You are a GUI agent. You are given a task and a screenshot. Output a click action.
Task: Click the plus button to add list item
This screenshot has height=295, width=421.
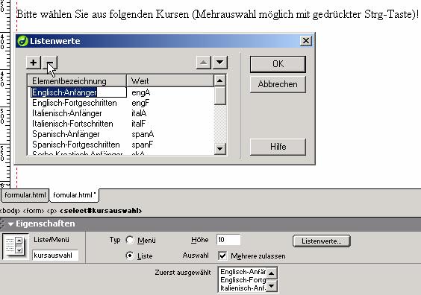[34, 63]
